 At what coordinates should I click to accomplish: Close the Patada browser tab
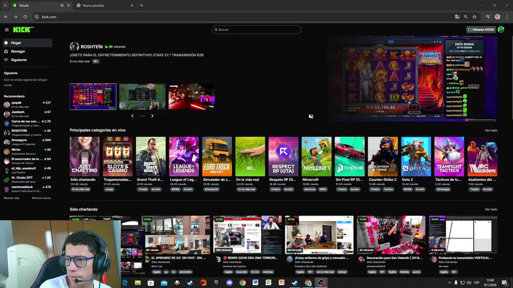coord(68,6)
